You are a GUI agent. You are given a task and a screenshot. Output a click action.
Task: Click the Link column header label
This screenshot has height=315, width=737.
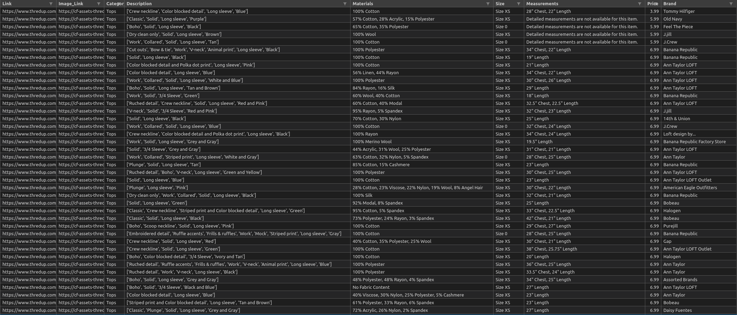tap(7, 4)
